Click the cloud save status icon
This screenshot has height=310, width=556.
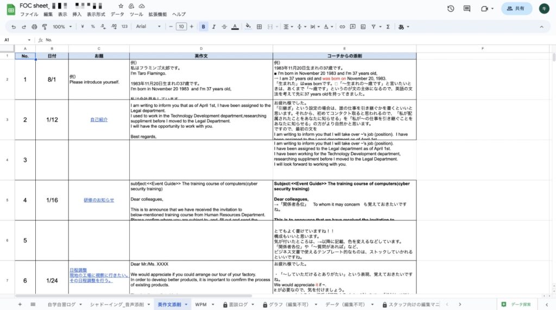(x=142, y=6)
